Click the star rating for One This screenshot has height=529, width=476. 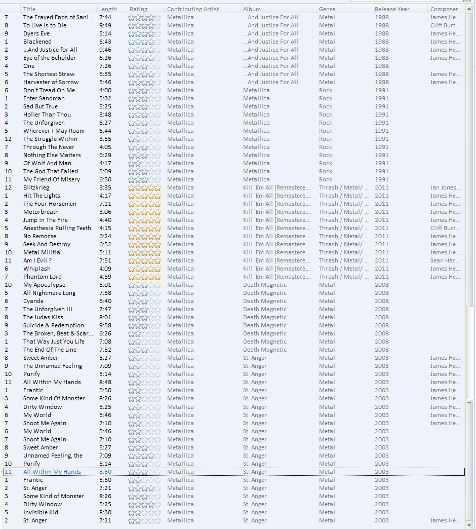pyautogui.click(x=145, y=66)
